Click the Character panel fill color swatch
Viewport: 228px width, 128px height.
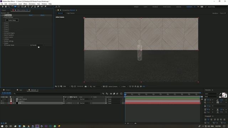224,95
